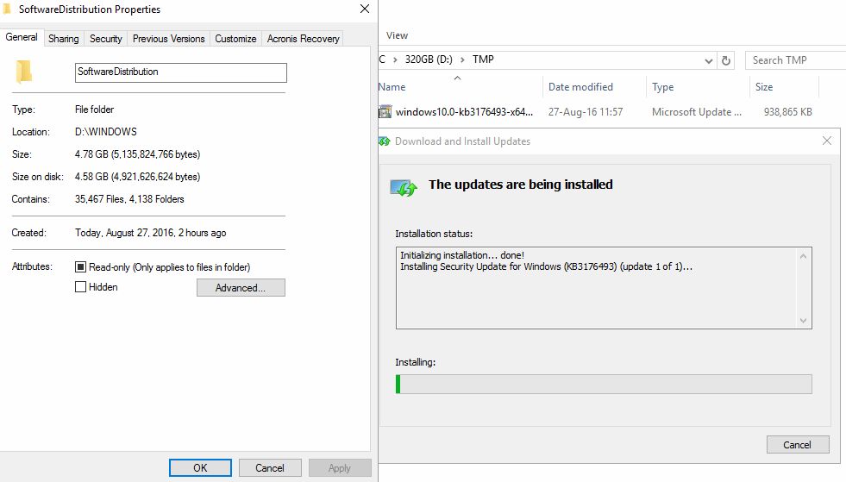Screen dimensions: 846x482
Task: Open the View menu in Explorer
Action: tap(397, 35)
